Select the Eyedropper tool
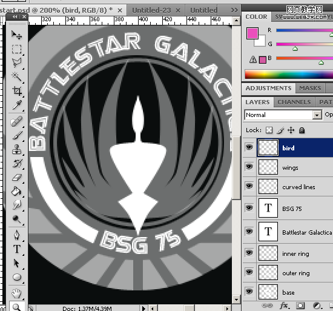The width and height of the screenshot is (333, 311). tap(16, 105)
